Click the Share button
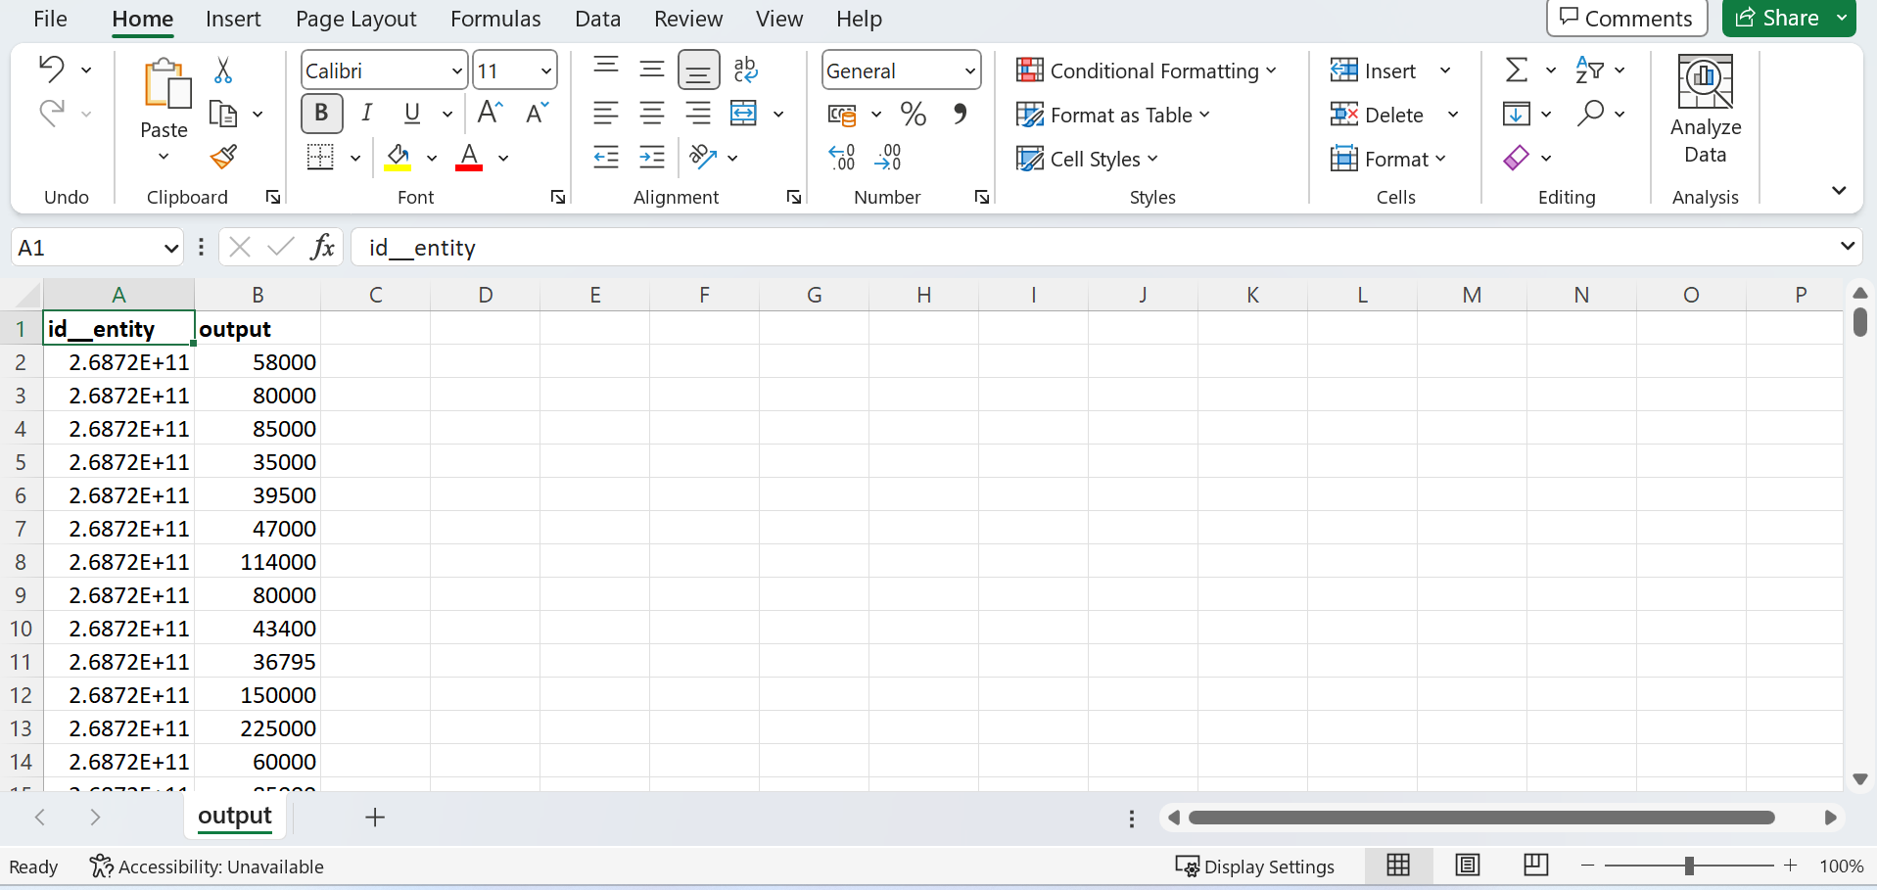Viewport: 1877px width, 890px height. [1777, 19]
